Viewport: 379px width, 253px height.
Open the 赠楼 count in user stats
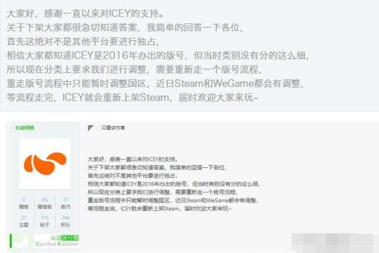tap(24, 203)
